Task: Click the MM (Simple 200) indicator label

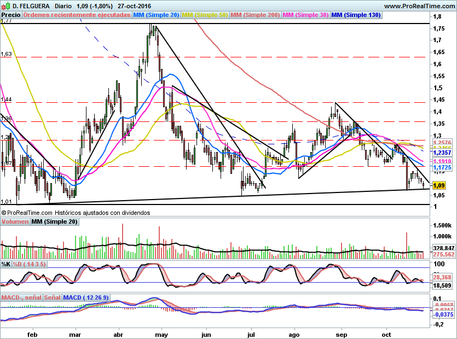Action: pos(255,15)
